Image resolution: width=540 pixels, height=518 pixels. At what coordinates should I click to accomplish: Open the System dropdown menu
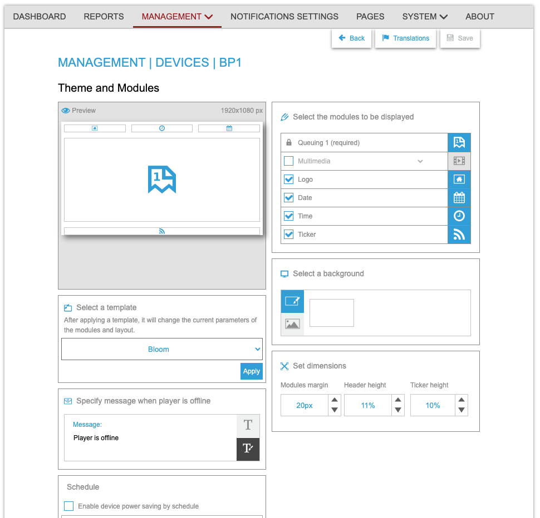pos(425,17)
